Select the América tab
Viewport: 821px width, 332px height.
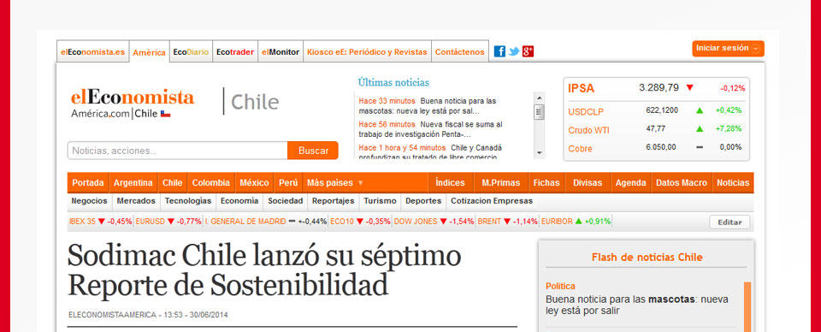click(149, 52)
